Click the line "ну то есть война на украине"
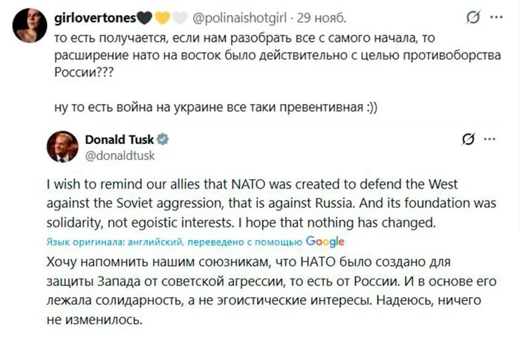The width and height of the screenshot is (520, 338). tap(216, 105)
